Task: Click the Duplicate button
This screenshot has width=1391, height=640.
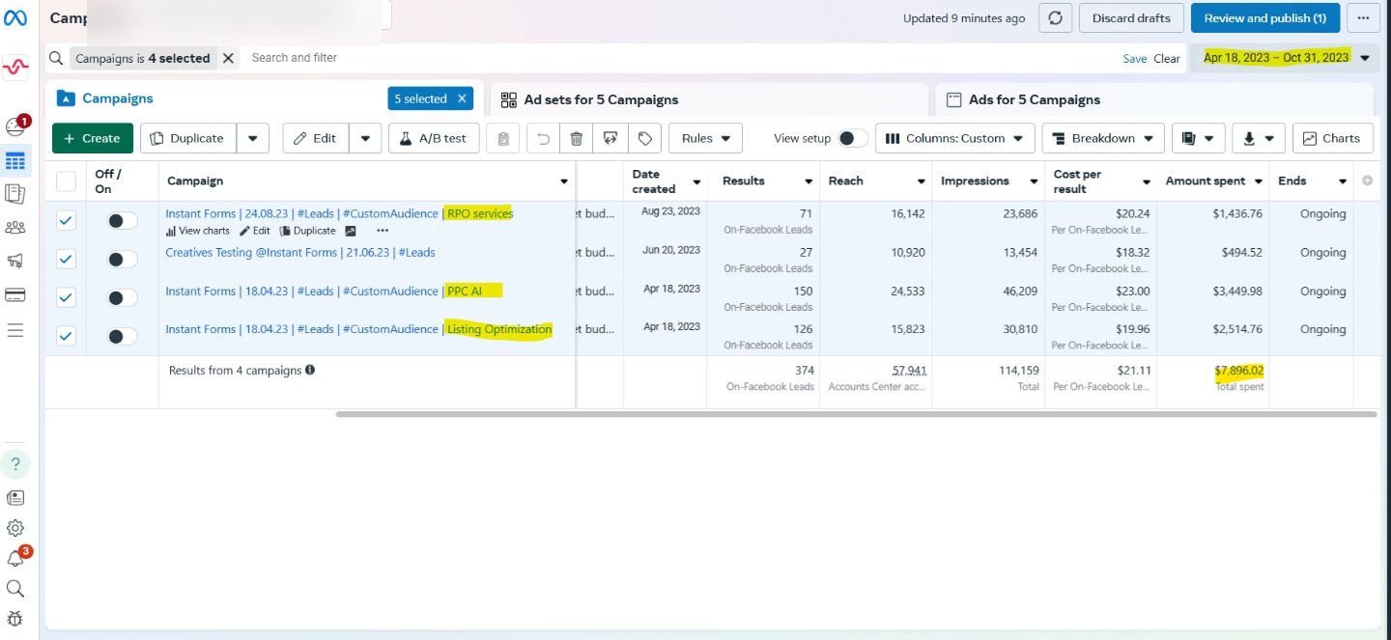Action: 188,138
